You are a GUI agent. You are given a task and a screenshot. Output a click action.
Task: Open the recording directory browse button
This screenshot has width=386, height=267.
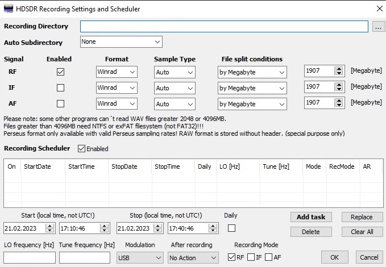click(x=379, y=26)
